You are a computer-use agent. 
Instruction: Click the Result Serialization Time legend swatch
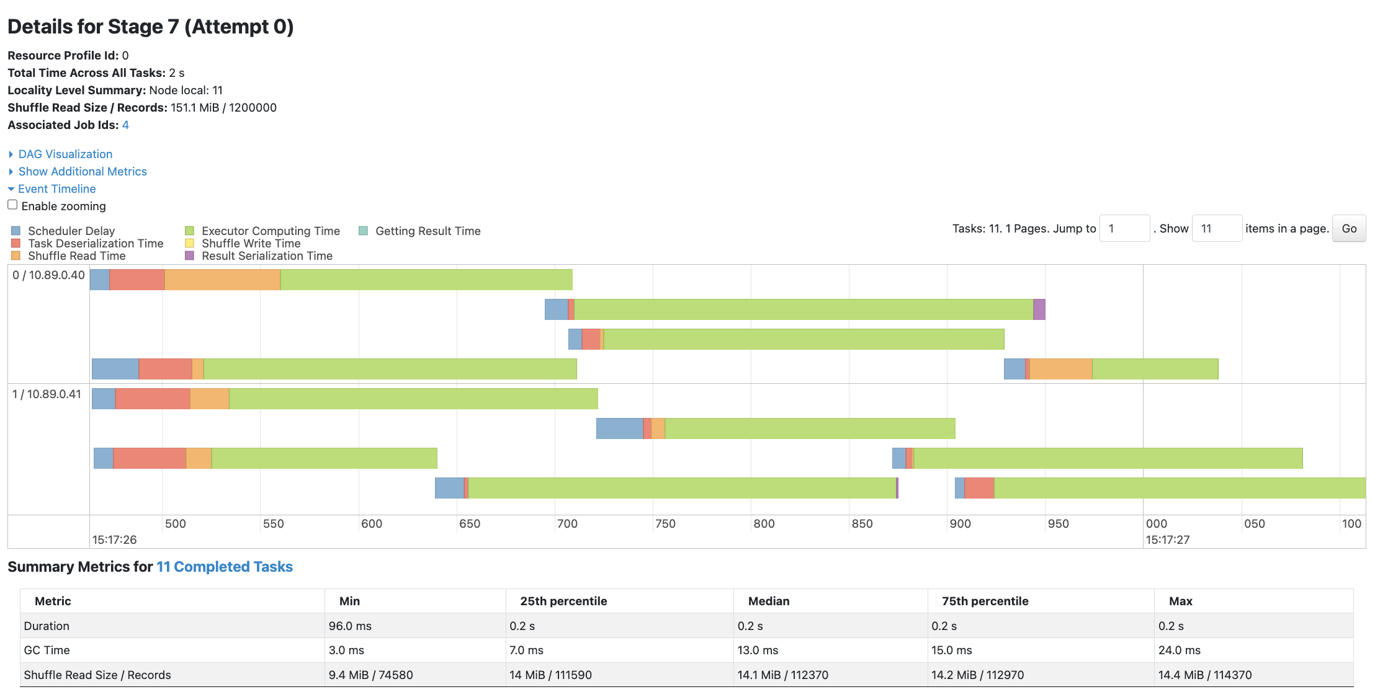coord(190,255)
